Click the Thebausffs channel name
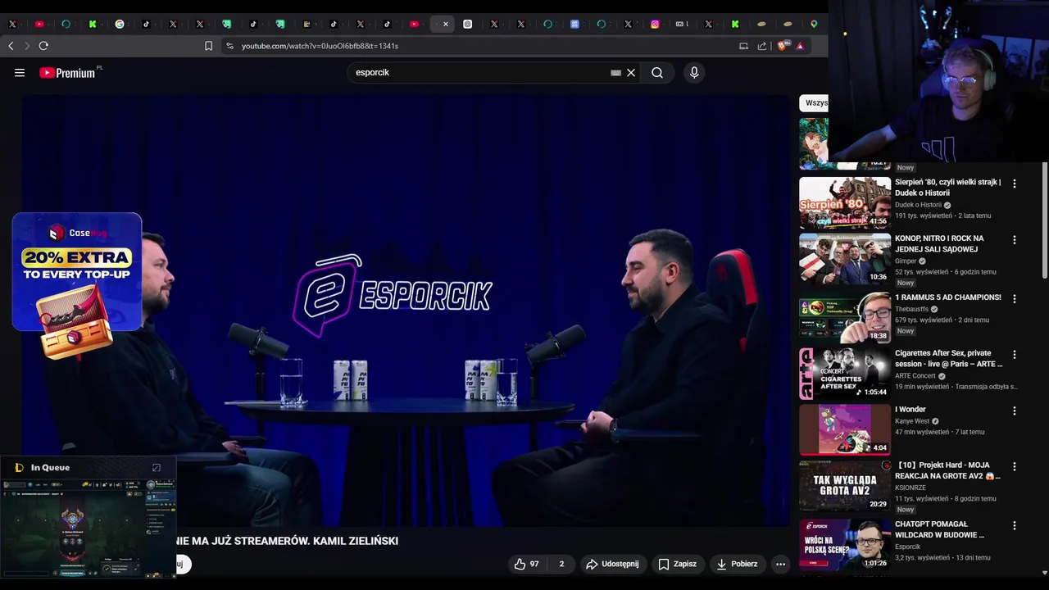The height and width of the screenshot is (590, 1049). pos(911,309)
